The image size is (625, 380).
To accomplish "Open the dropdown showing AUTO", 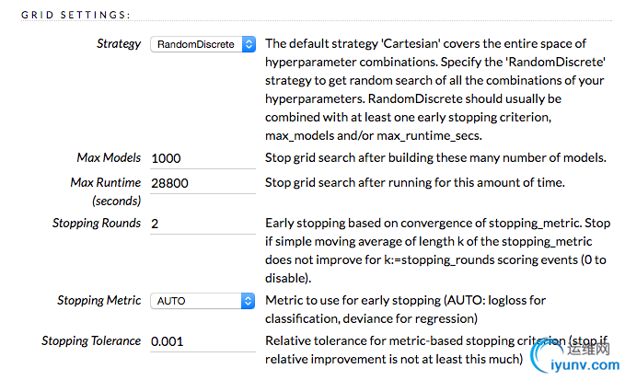I will (203, 301).
